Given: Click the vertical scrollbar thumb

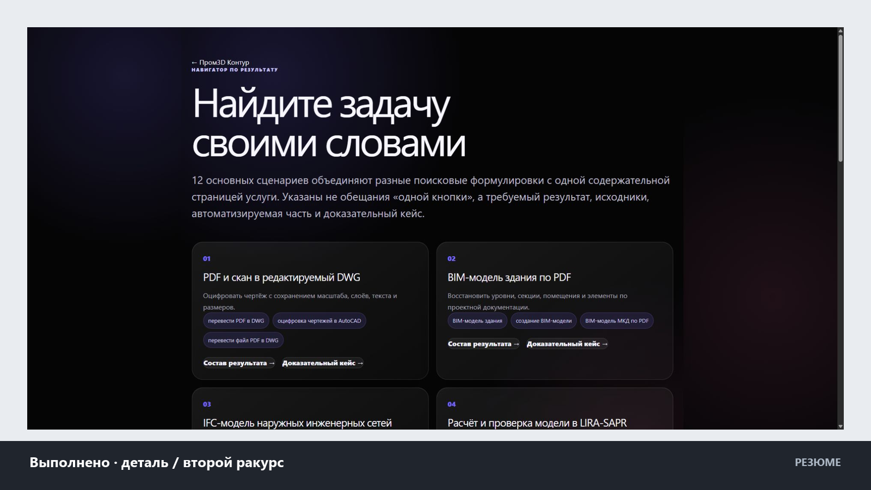Looking at the screenshot, I should [x=841, y=98].
